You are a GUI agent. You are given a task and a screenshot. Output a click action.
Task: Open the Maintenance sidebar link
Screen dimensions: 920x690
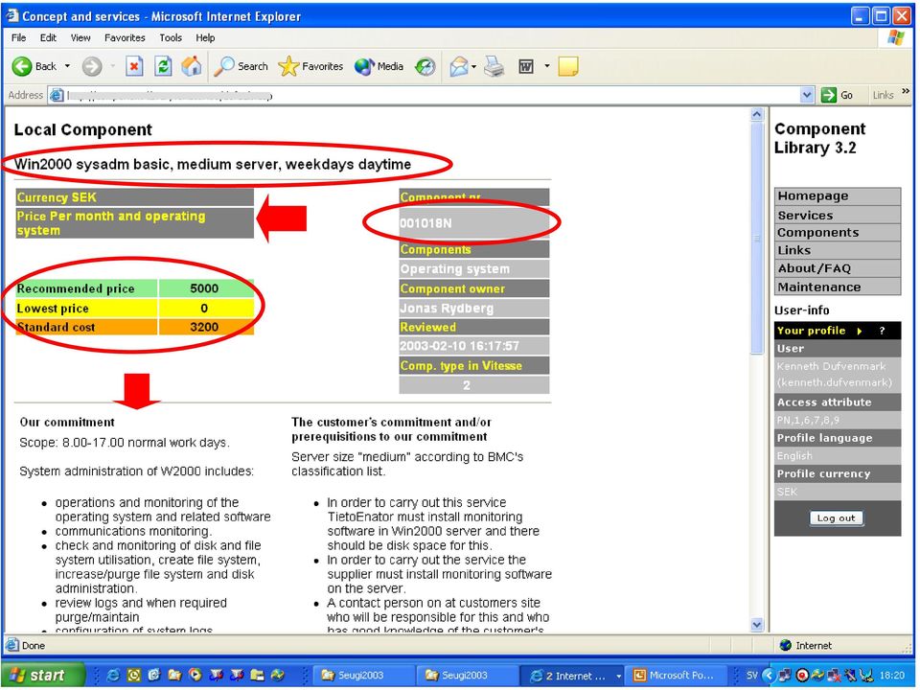838,287
